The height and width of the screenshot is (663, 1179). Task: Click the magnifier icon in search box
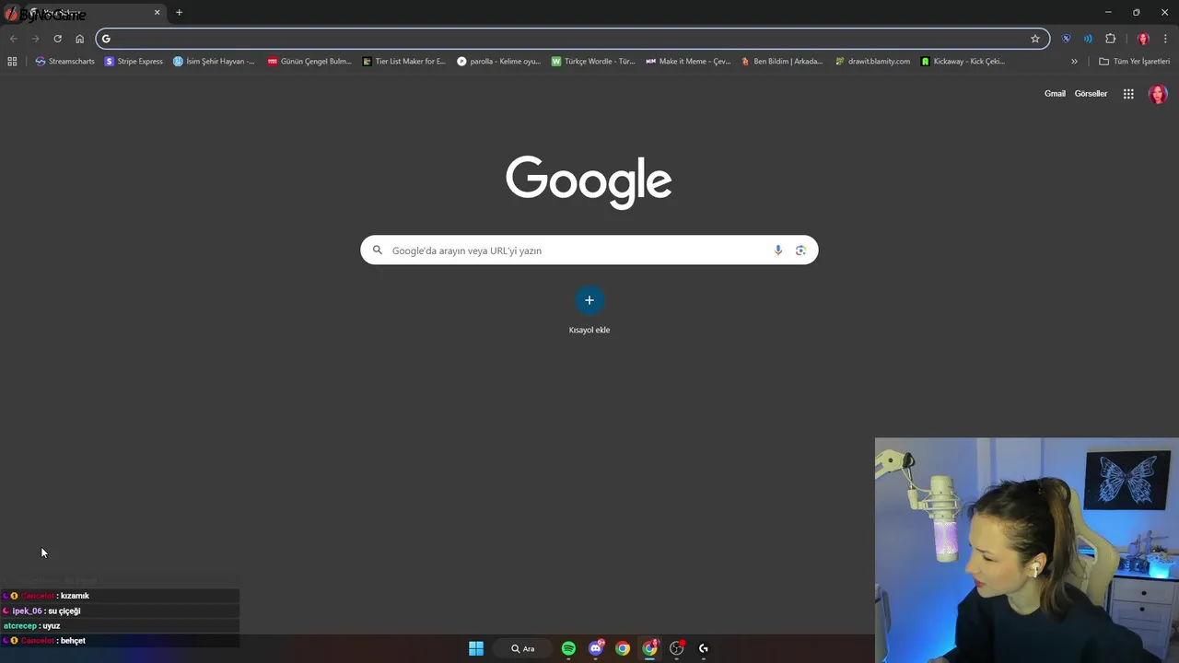coord(377,250)
